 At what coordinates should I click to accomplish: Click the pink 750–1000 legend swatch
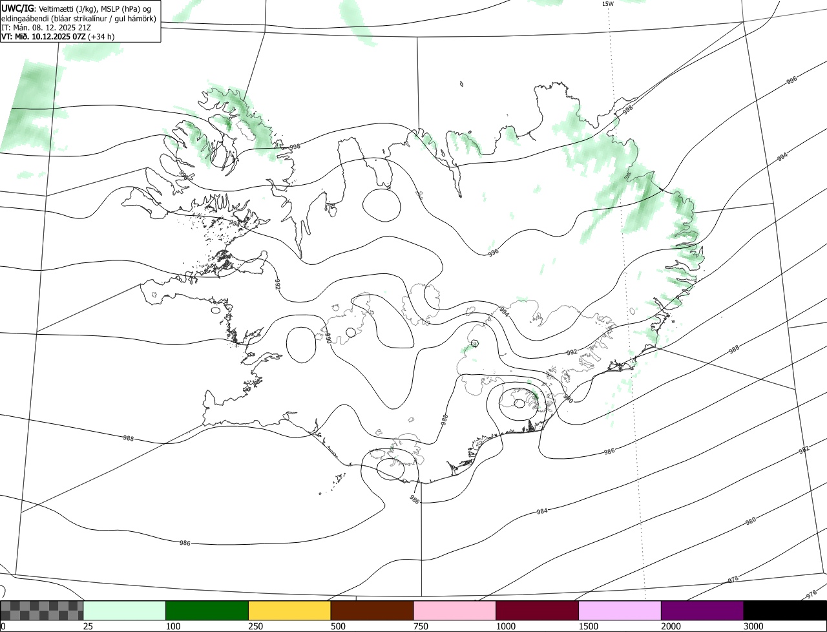pos(455,610)
